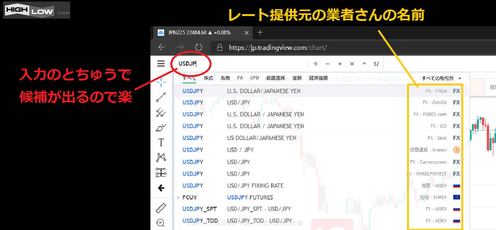Viewport: 496px width, 230px height.
Task: Click the zoom in magnifier tool
Action: tap(161, 223)
